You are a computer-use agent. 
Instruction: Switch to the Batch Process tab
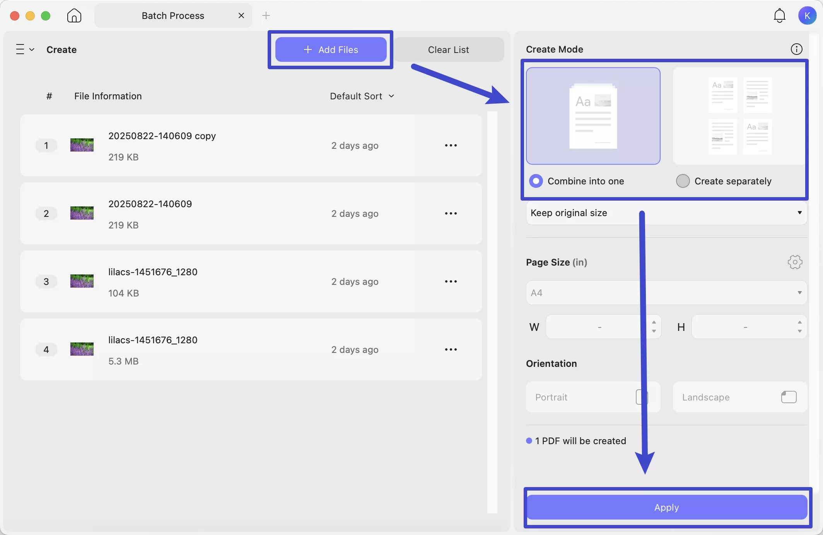[172, 15]
